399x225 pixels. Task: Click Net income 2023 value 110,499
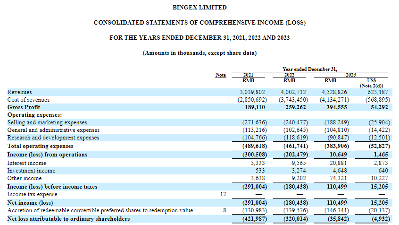337,203
